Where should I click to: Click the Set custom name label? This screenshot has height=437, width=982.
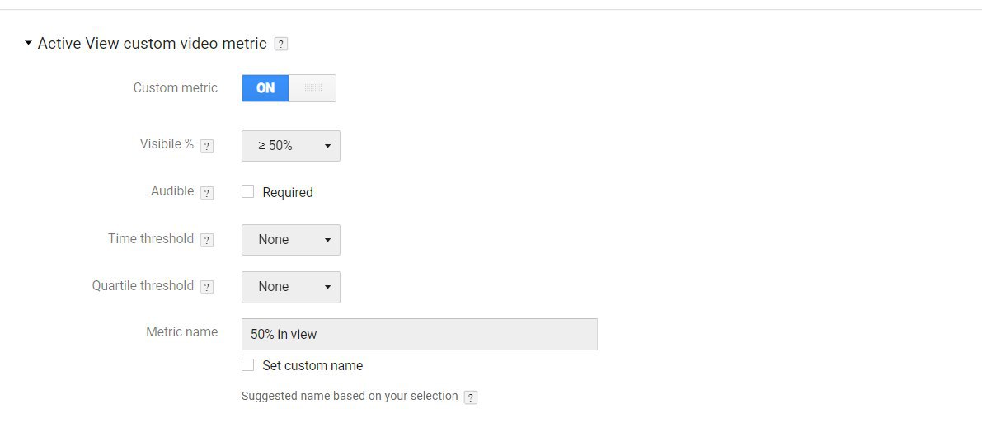pyautogui.click(x=312, y=365)
